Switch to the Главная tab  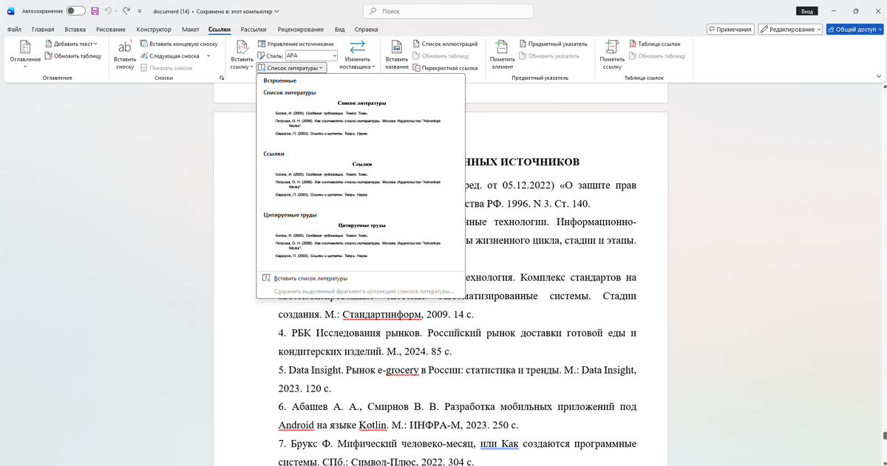(43, 30)
